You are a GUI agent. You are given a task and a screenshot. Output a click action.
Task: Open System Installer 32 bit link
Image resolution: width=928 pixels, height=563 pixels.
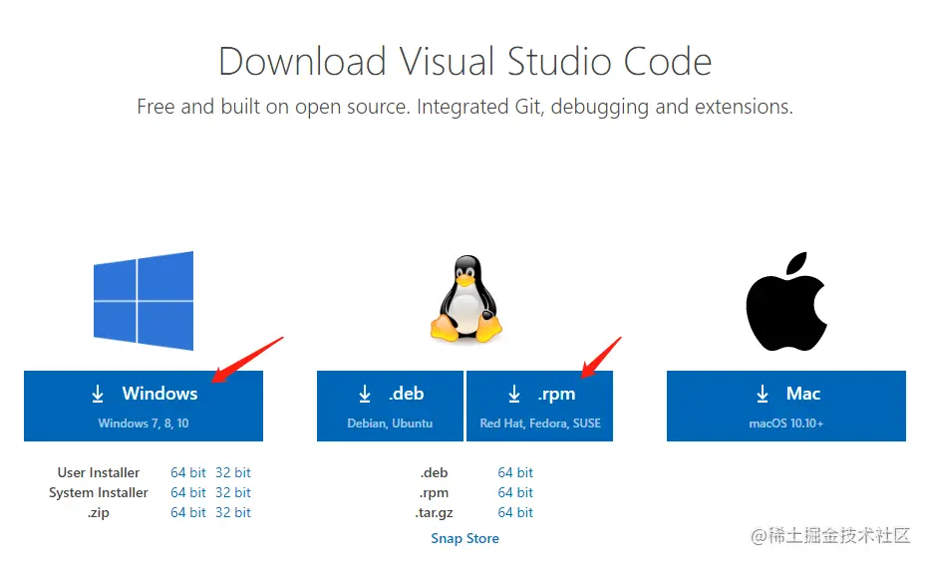pos(232,492)
